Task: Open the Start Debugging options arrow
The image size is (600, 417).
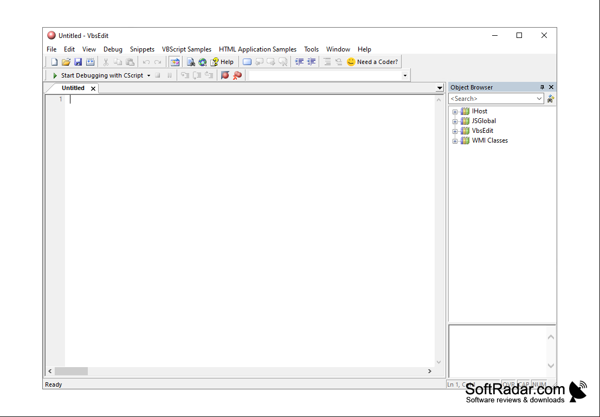Action: [149, 75]
